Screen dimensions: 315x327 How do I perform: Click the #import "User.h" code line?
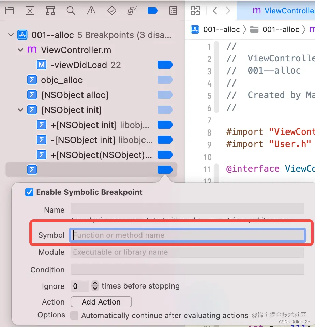(268, 144)
